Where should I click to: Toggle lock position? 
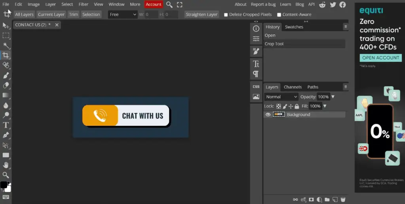[291, 106]
